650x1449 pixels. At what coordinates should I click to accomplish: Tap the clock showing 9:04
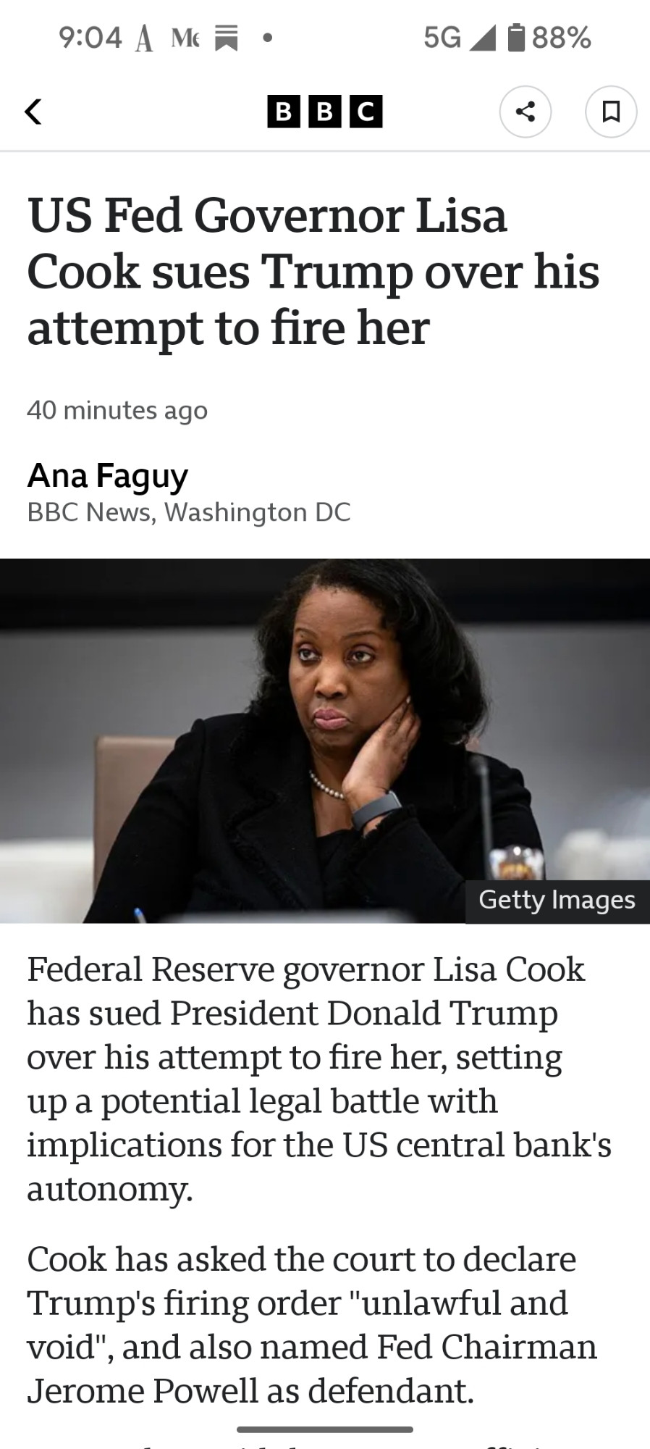coord(90,38)
